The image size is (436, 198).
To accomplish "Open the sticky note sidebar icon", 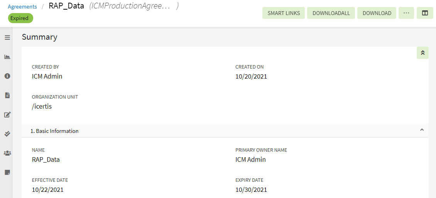I will tap(7, 172).
